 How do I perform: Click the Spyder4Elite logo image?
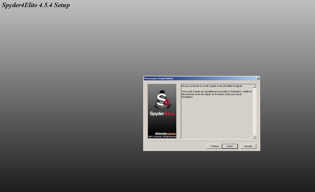coord(162,111)
